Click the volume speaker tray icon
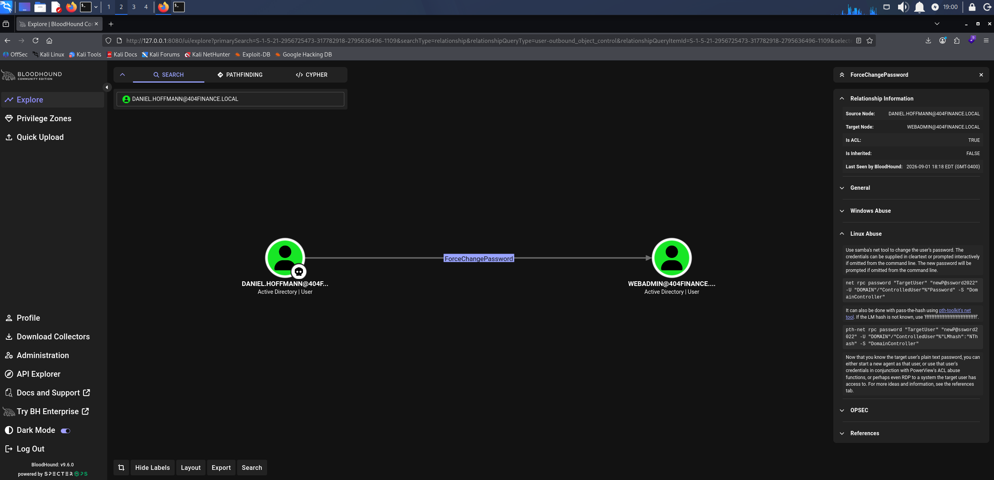 pos(903,7)
